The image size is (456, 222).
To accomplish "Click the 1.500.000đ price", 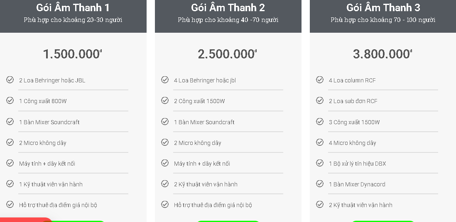I will tap(72, 54).
